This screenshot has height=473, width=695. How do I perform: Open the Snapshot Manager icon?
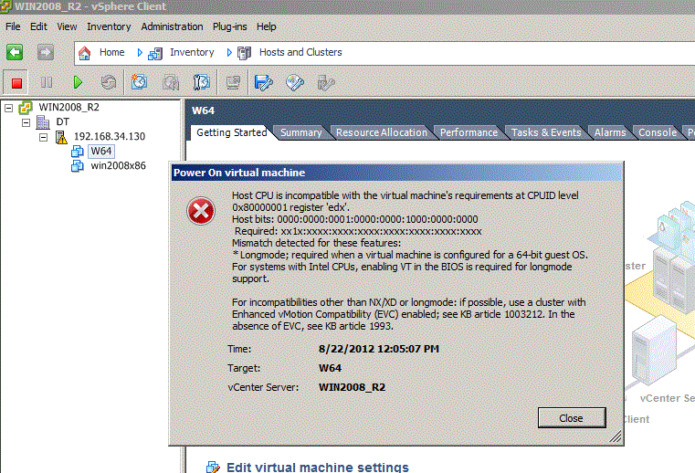tap(202, 82)
